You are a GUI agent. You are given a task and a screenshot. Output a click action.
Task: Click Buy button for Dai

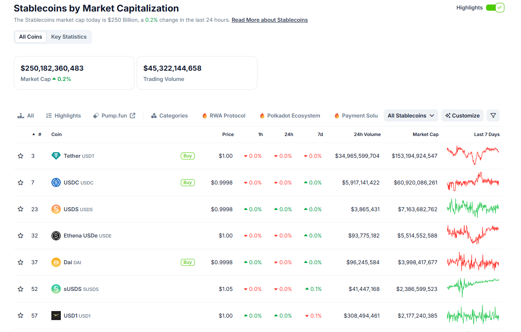188,262
